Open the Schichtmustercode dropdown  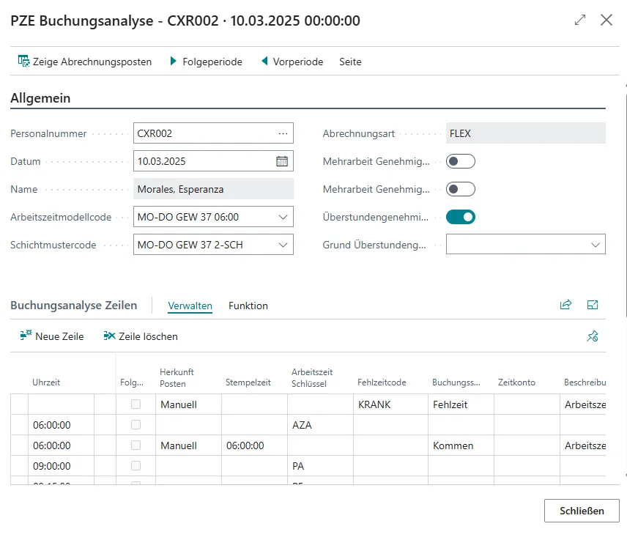[x=283, y=245]
